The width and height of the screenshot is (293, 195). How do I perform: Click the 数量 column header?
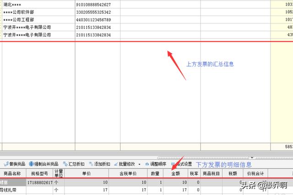tap(156, 174)
